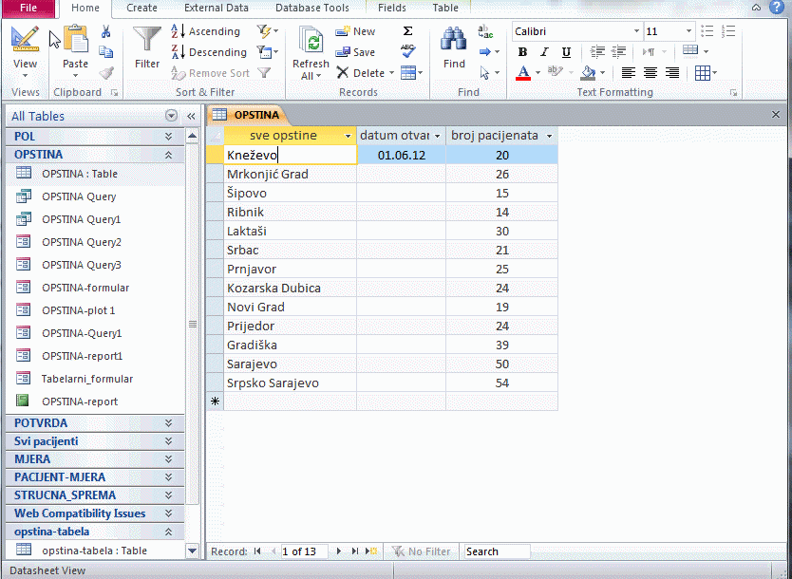Open the font size dropdown

coord(688,31)
